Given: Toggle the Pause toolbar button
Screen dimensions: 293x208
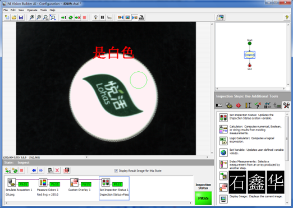Looking at the screenshot, I should coord(102,17).
